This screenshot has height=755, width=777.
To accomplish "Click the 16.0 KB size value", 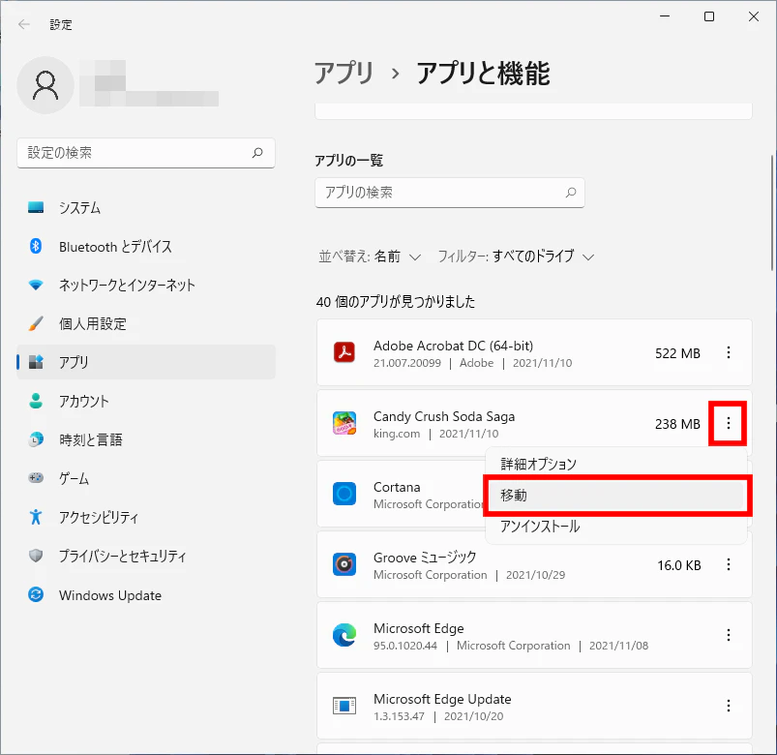I will pos(679,565).
